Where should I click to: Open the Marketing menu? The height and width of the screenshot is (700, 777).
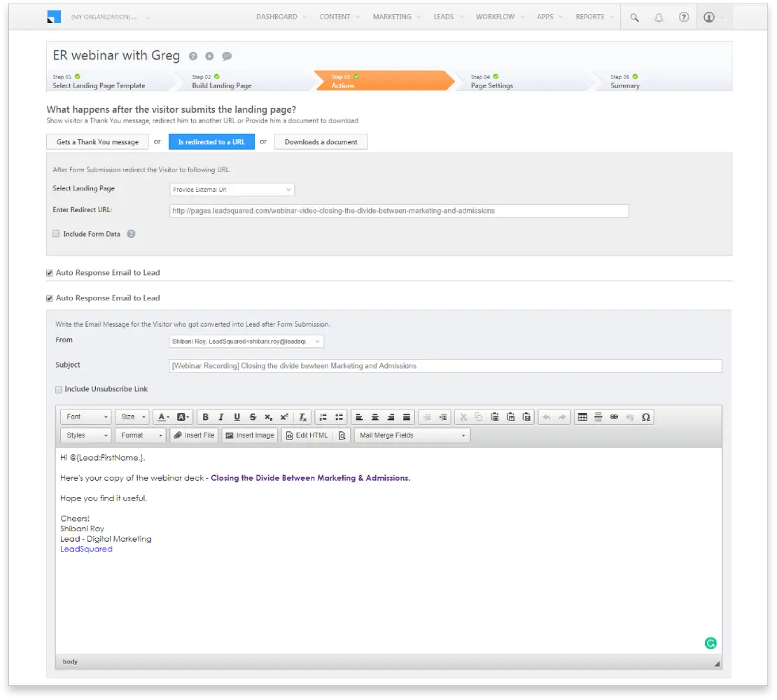[396, 17]
